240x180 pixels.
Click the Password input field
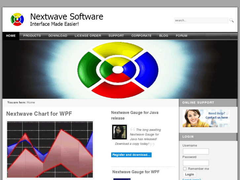point(196,163)
